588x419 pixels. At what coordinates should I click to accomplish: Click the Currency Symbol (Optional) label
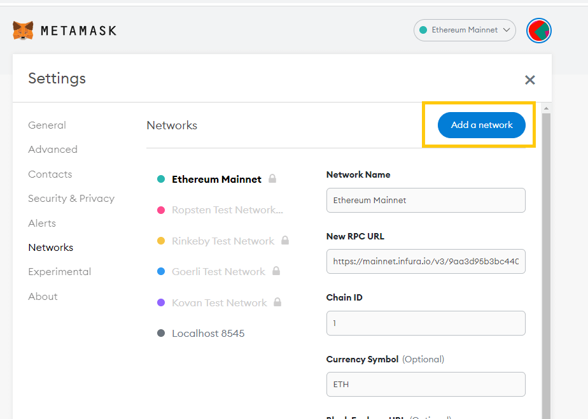click(385, 359)
